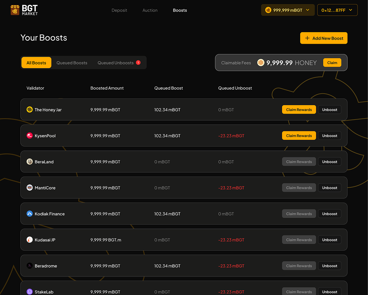
Task: Claim Rewards for KysenPool
Action: point(299,136)
